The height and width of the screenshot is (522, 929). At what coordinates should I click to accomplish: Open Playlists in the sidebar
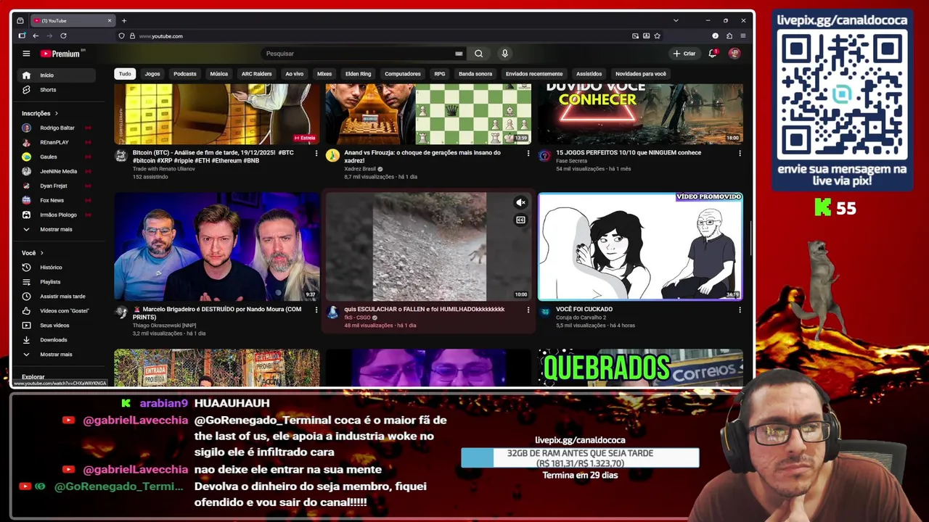[x=57, y=282]
